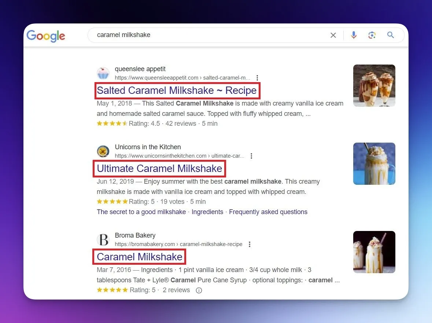Click the info icon beside 2 reviews
The height and width of the screenshot is (323, 432).
(x=199, y=290)
